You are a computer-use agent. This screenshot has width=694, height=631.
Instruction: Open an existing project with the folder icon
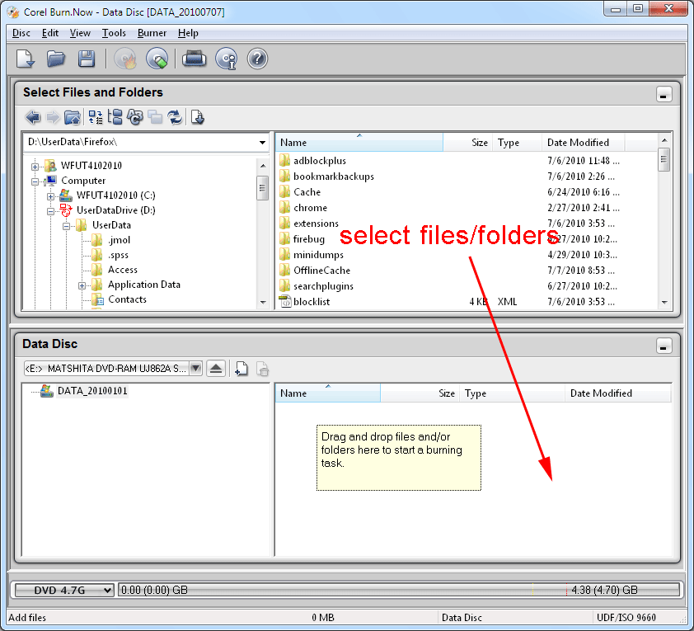pyautogui.click(x=56, y=59)
